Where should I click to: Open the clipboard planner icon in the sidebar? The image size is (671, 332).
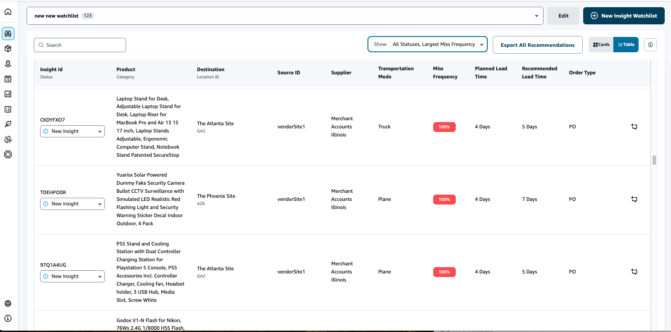click(8, 78)
